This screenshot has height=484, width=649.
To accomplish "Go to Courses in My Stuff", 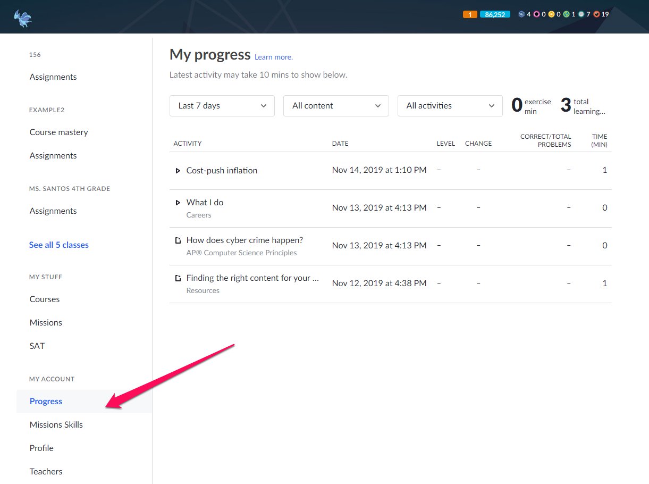I will (x=45, y=299).
